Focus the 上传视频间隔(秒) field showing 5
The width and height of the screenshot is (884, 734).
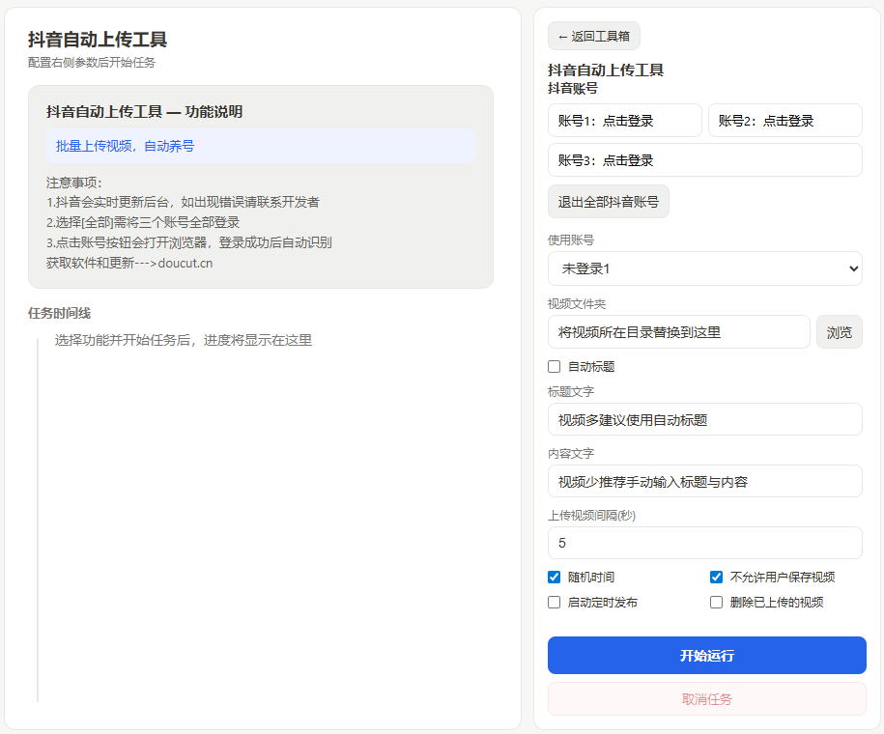point(704,543)
